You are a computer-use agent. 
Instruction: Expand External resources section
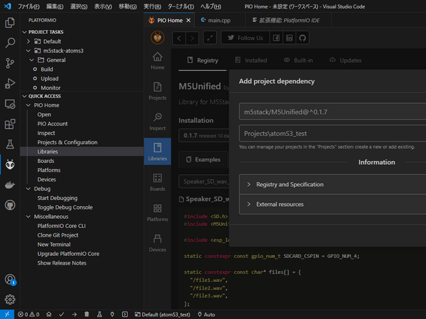332,204
